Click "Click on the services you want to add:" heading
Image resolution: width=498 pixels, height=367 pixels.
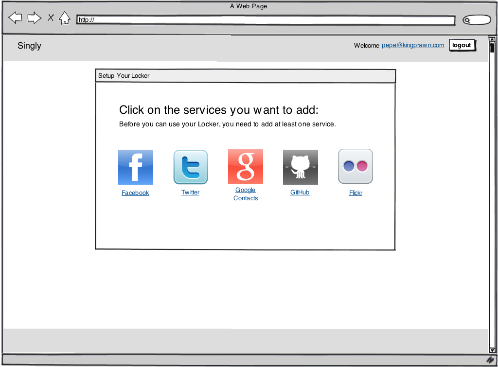point(219,110)
